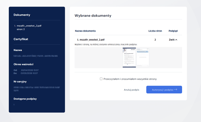Click the 'Liczba stron' column header

click(155, 31)
